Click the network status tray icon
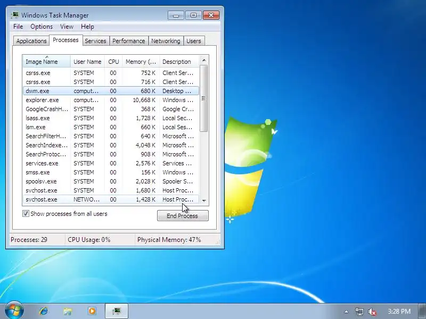The image size is (426, 319). pyautogui.click(x=359, y=312)
